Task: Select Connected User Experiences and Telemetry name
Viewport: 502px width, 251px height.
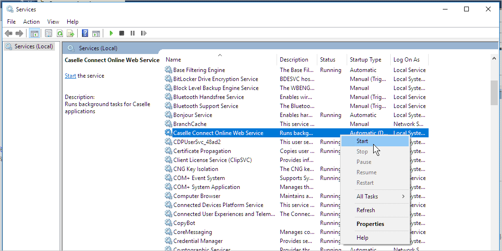Action: click(x=224, y=214)
